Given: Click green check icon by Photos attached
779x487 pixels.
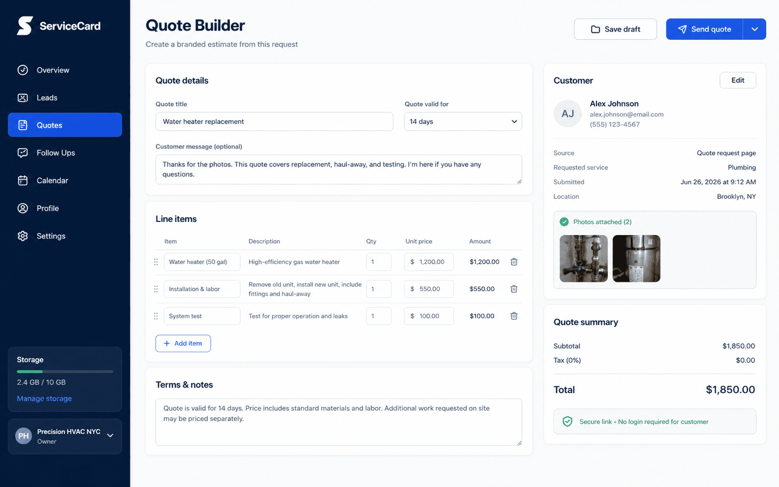Looking at the screenshot, I should tap(564, 222).
